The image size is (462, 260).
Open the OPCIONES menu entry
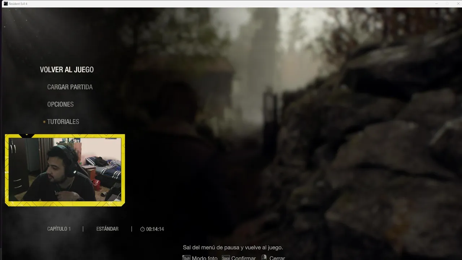coord(60,104)
